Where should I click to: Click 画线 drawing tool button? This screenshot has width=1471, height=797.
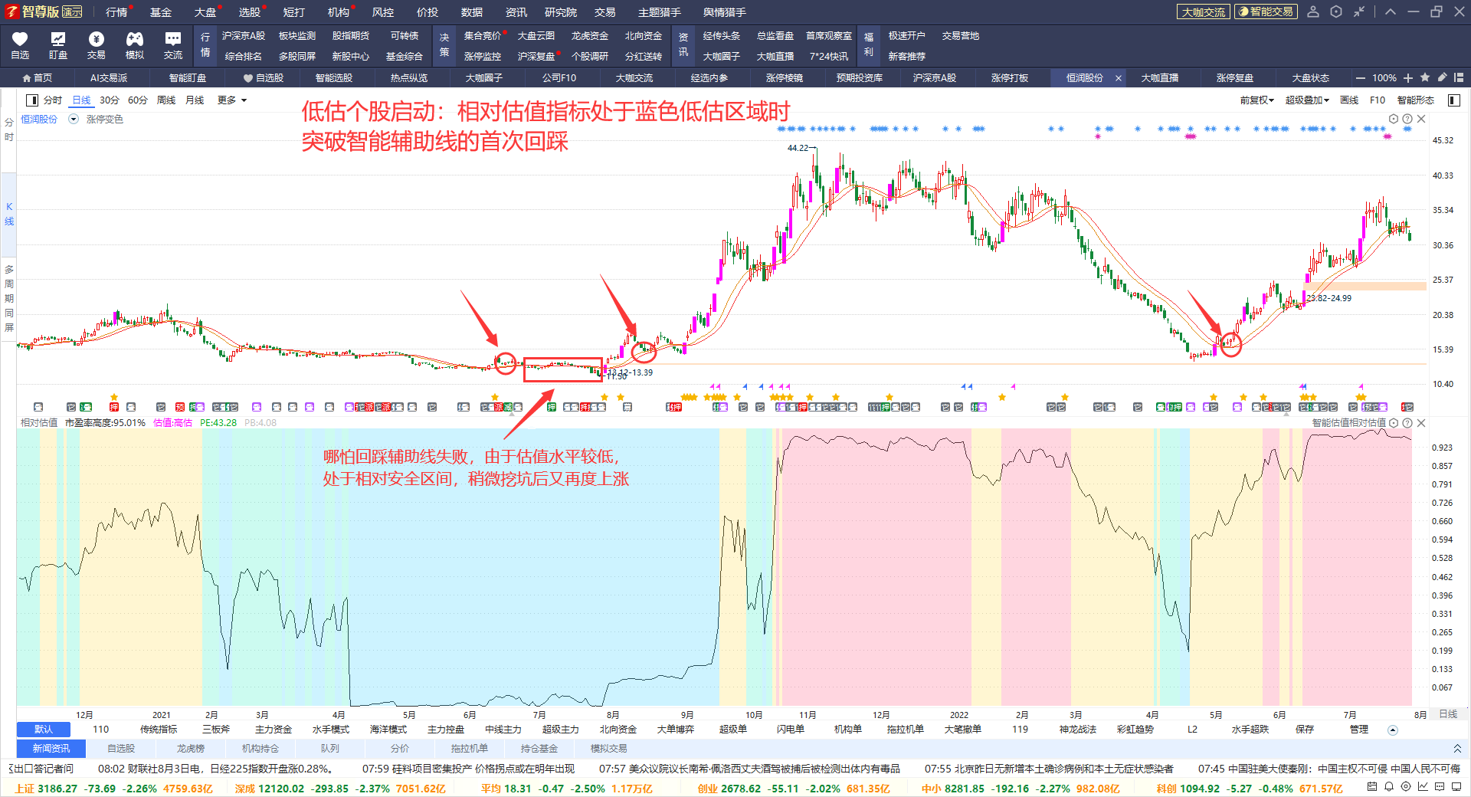point(1349,100)
